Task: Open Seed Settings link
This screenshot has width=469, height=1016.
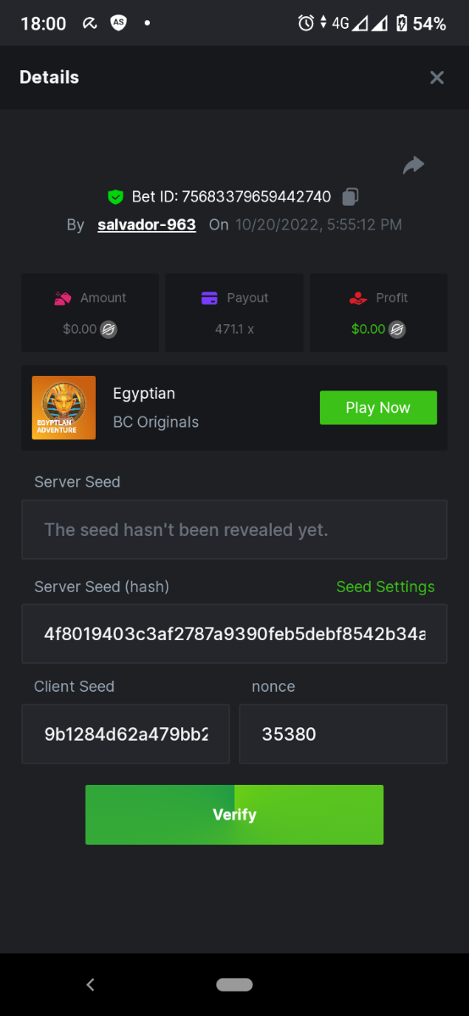Action: [385, 587]
